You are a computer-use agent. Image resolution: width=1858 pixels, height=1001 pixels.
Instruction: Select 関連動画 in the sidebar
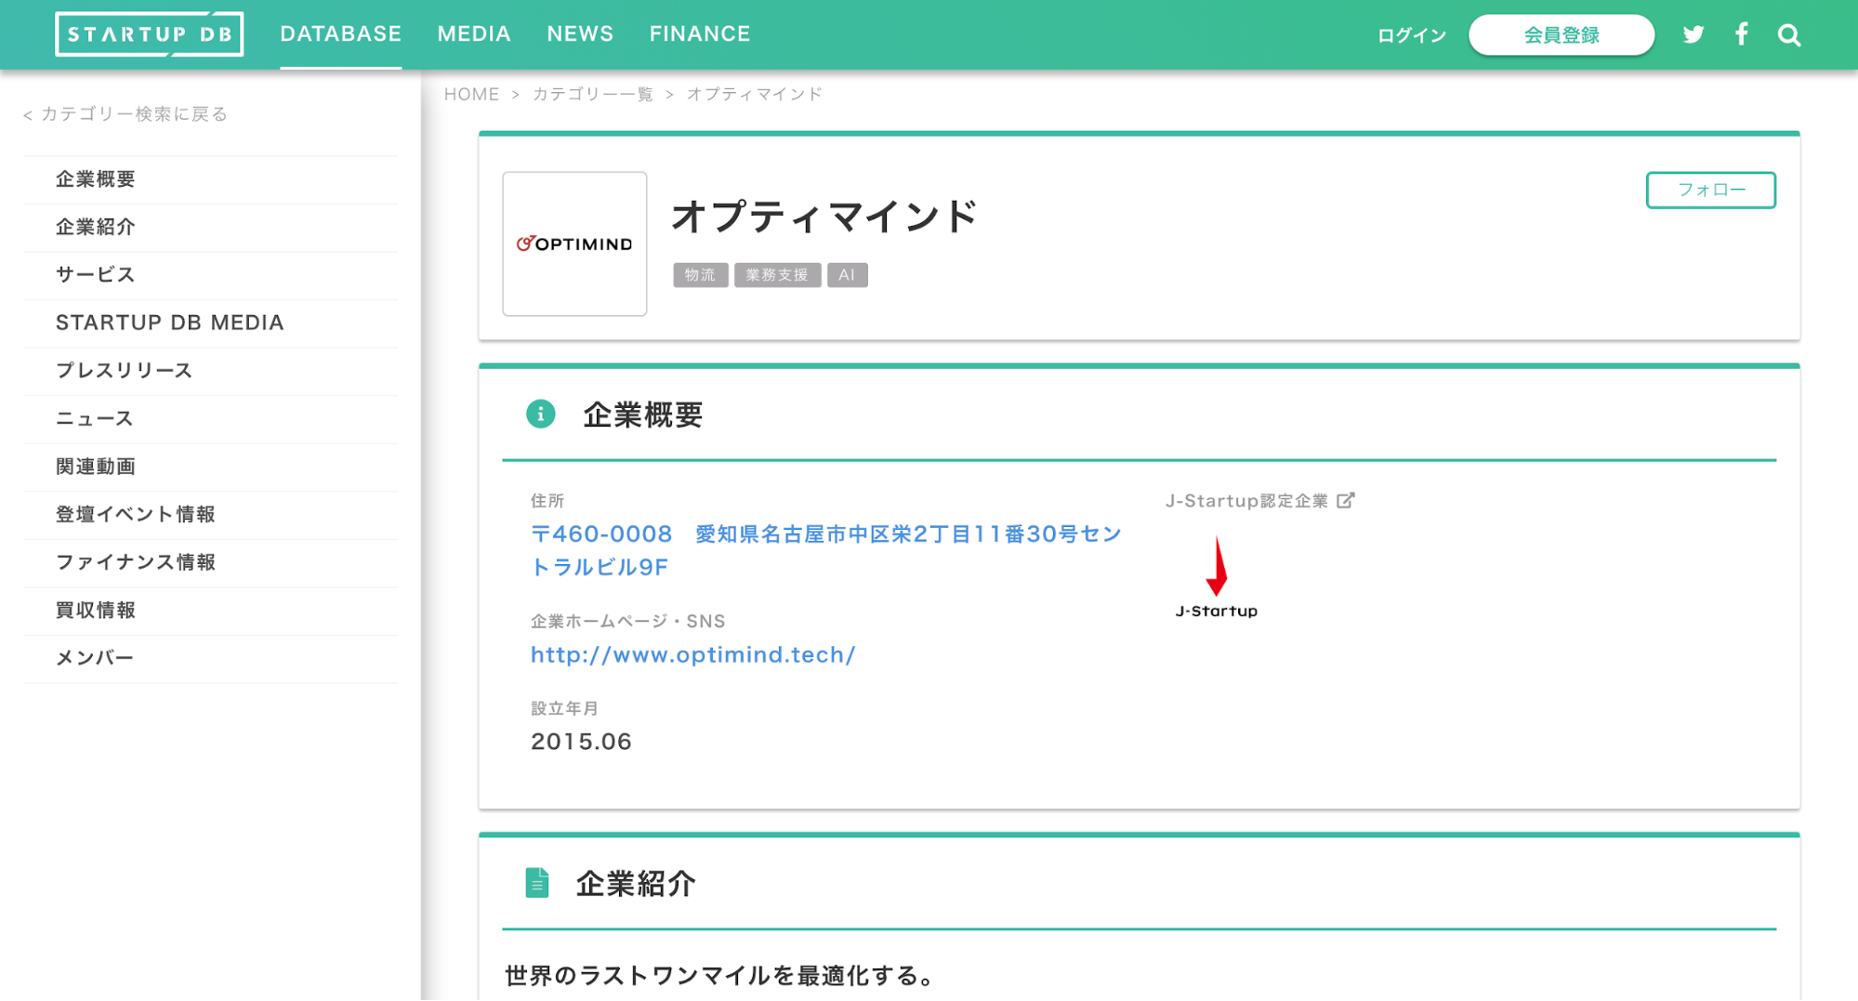point(210,467)
